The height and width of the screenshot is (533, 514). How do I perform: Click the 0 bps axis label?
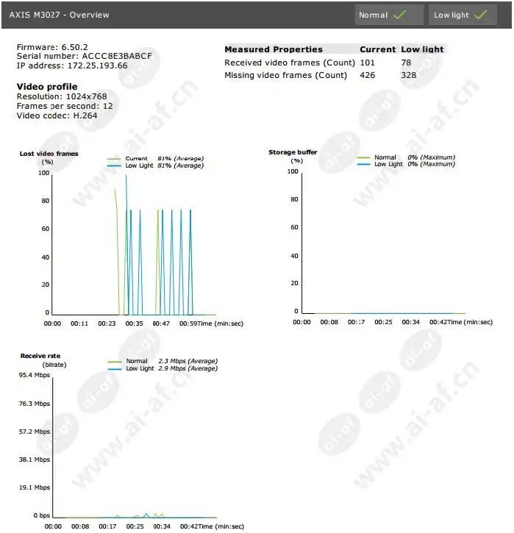point(41,515)
